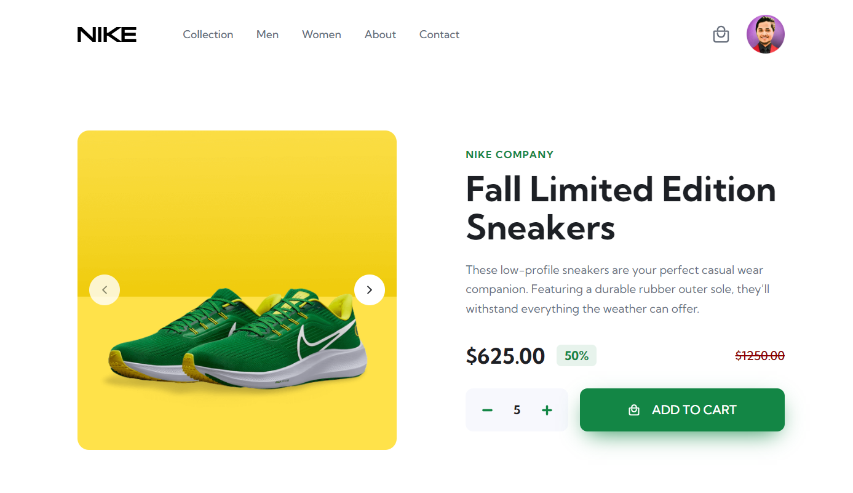853x493 pixels.
Task: Open the shopping cart bag icon
Action: [720, 34]
